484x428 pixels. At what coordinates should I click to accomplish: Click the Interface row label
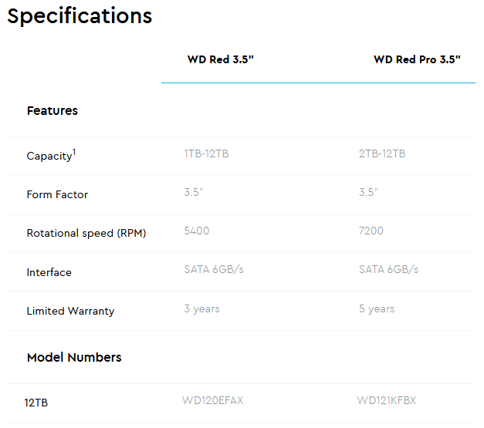coord(49,273)
